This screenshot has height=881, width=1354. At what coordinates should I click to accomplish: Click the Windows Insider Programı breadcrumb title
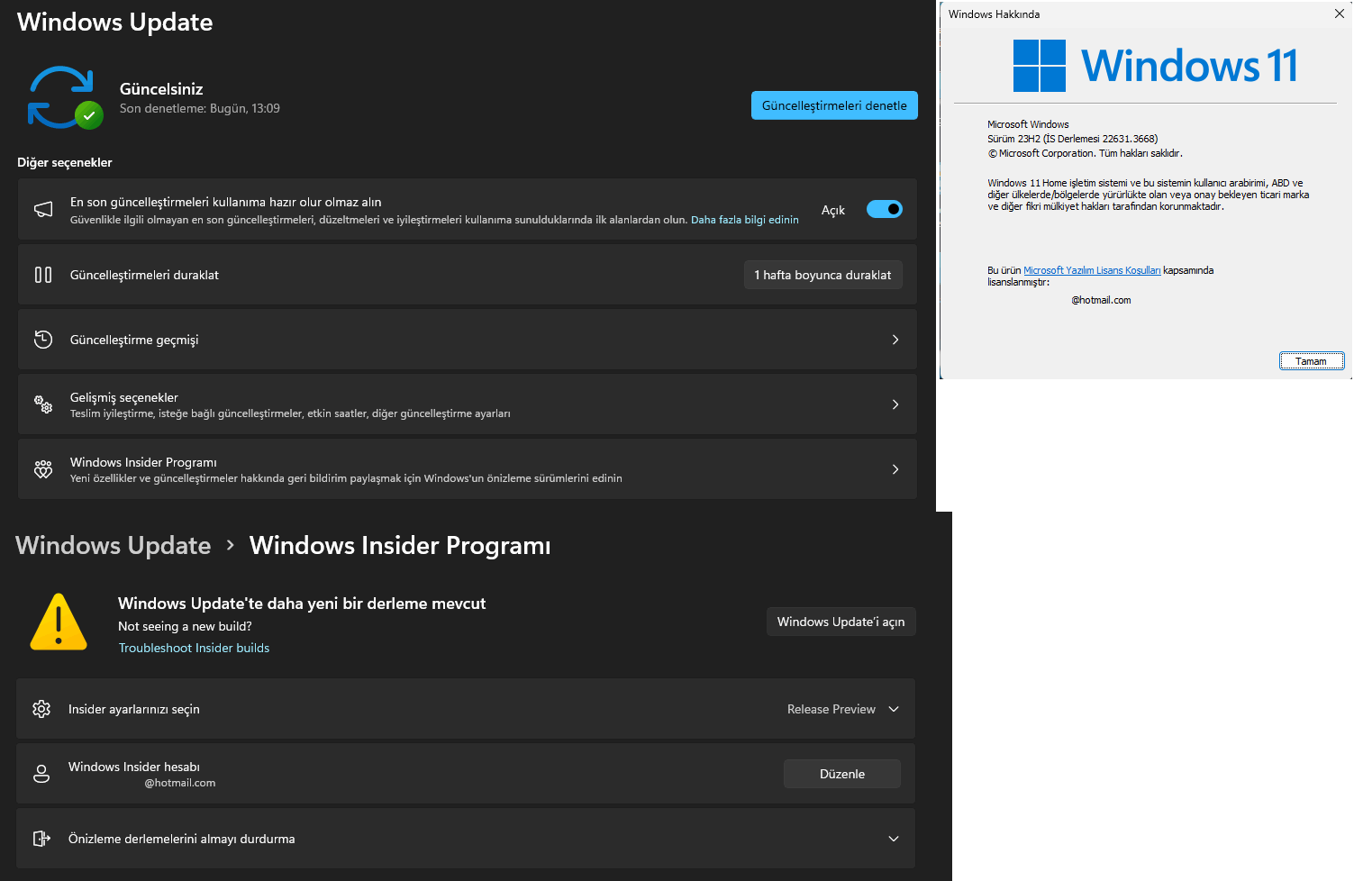click(x=400, y=545)
